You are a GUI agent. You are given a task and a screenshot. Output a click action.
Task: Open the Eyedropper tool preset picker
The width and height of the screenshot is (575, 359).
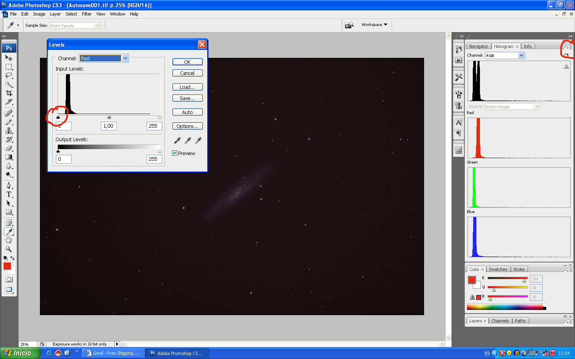tap(18, 25)
